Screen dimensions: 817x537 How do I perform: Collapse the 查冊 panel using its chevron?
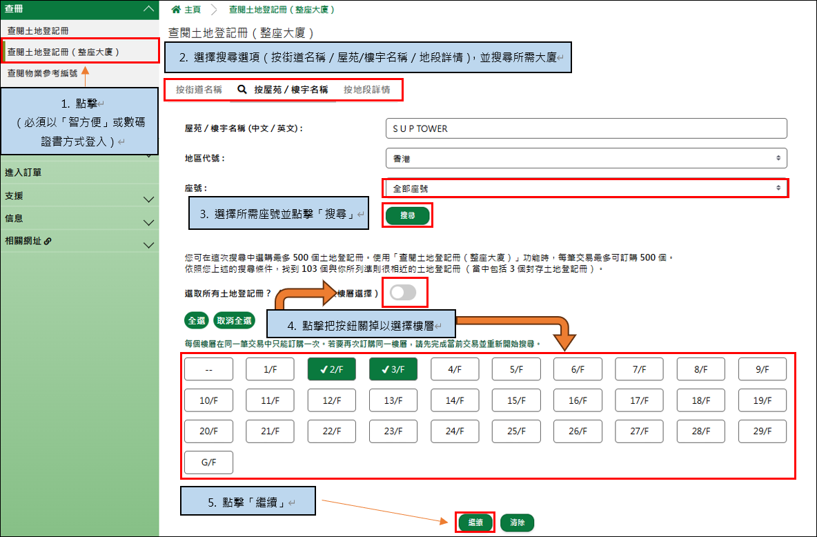tap(148, 10)
